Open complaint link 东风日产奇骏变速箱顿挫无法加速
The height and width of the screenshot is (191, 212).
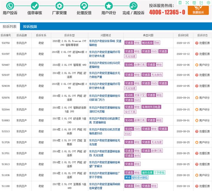pos(105,142)
